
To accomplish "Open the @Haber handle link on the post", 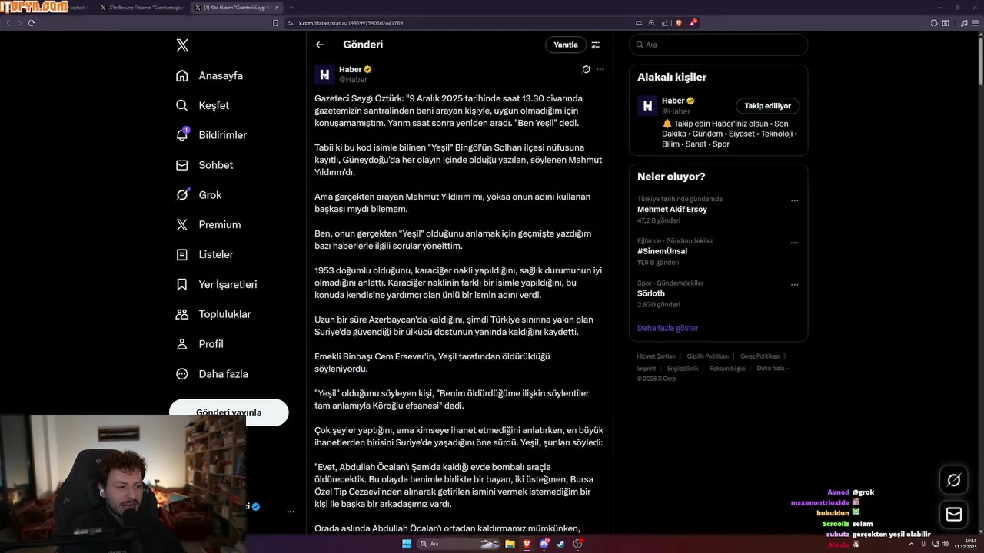I will (353, 80).
